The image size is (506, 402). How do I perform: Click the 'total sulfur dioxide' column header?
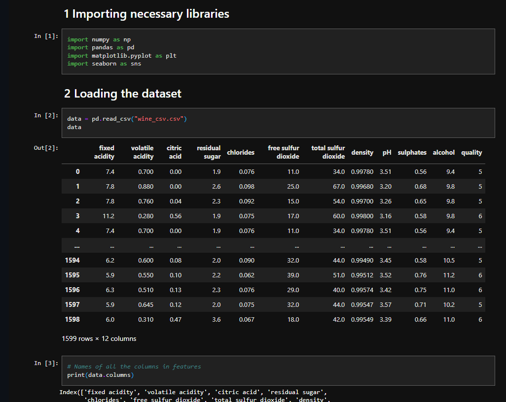pyautogui.click(x=328, y=152)
